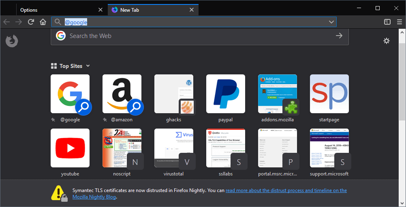Click the pin icon beside @amazon
406x207 pixels.
(x=105, y=120)
